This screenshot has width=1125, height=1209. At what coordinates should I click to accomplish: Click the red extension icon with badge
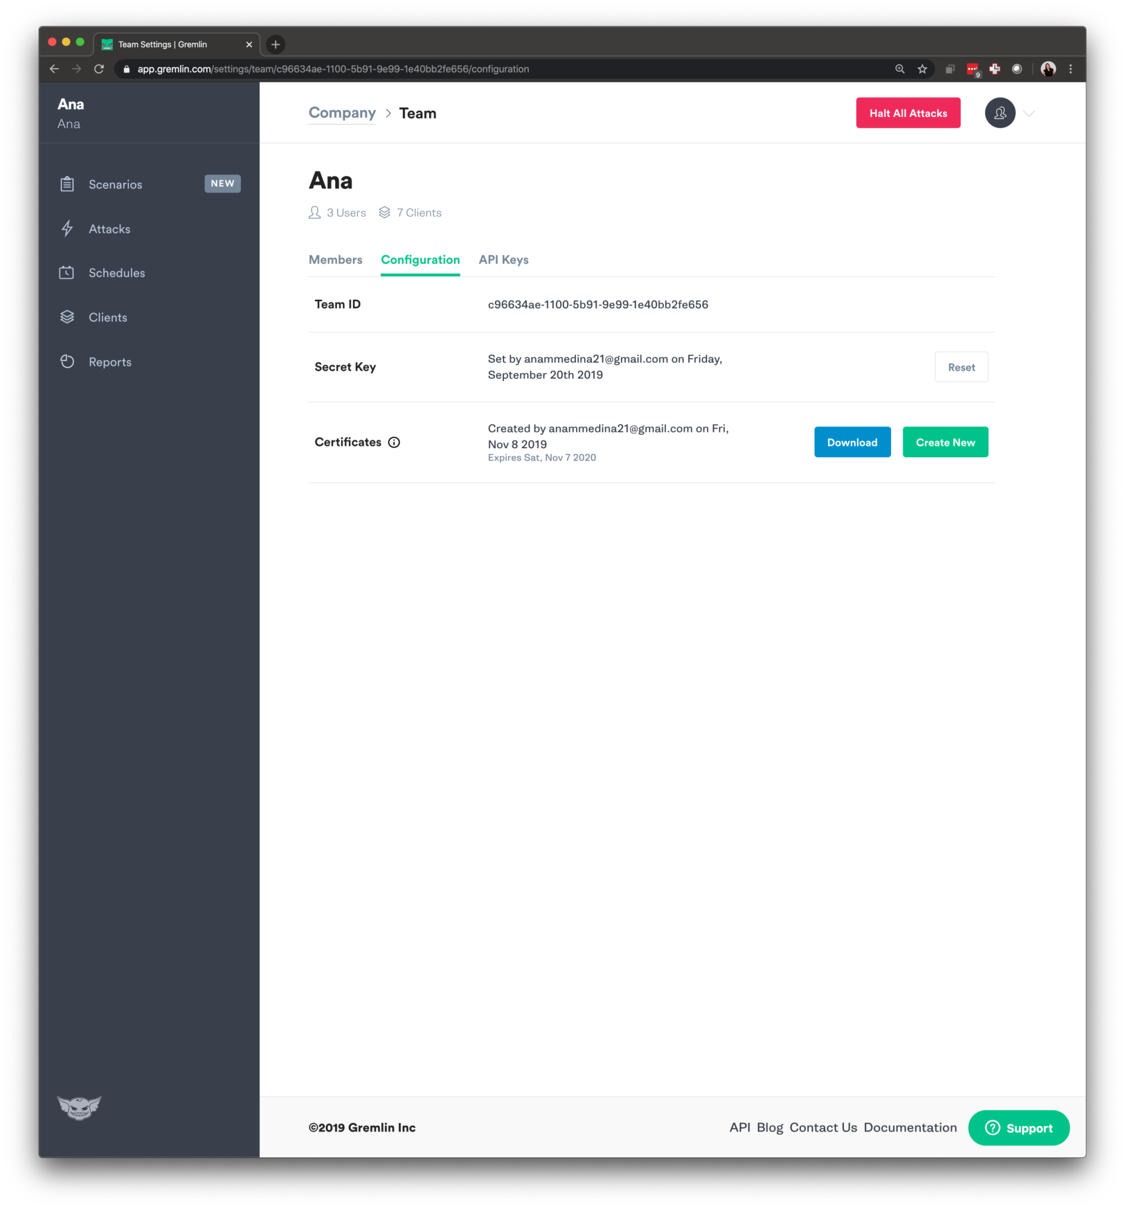click(x=973, y=70)
